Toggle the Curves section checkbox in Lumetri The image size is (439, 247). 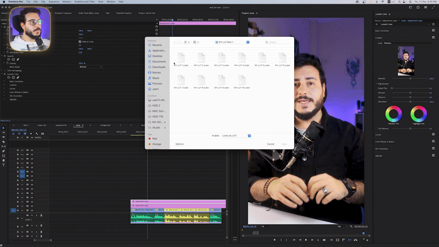point(433,134)
